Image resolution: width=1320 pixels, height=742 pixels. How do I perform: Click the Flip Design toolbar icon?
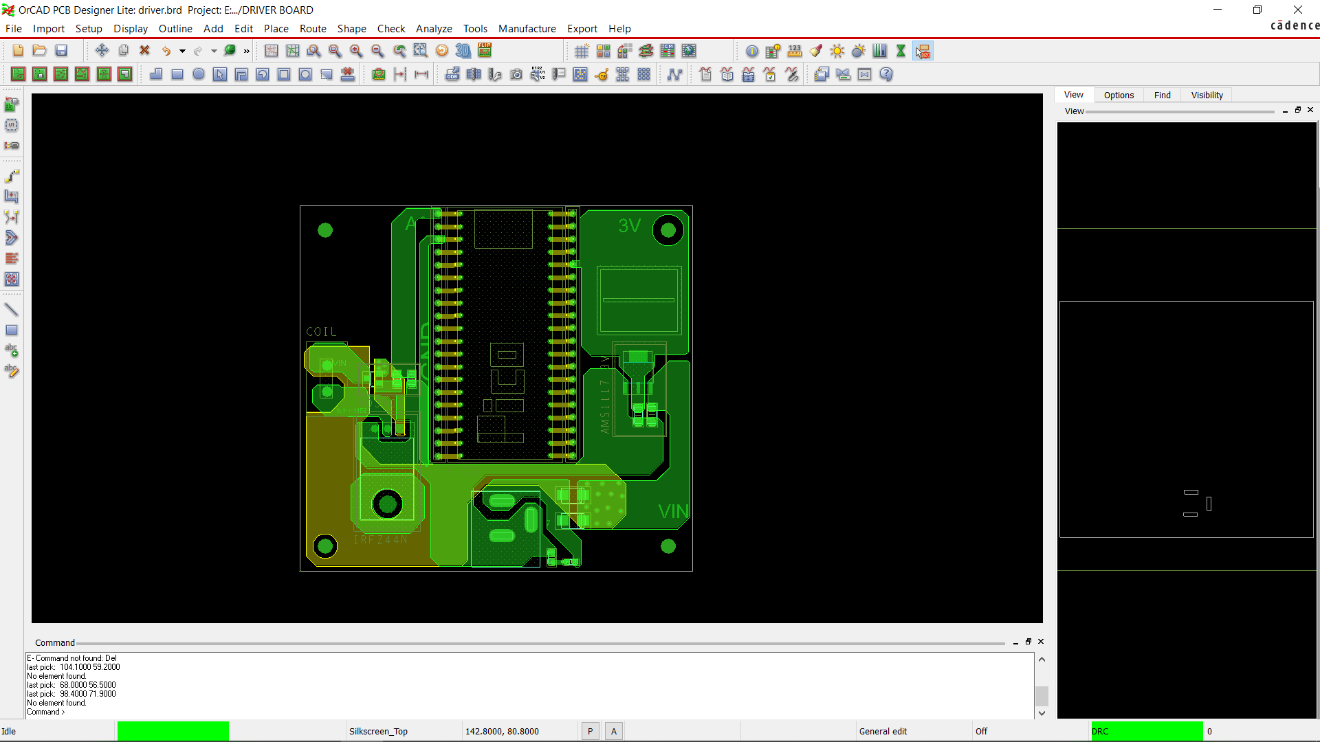coord(485,51)
